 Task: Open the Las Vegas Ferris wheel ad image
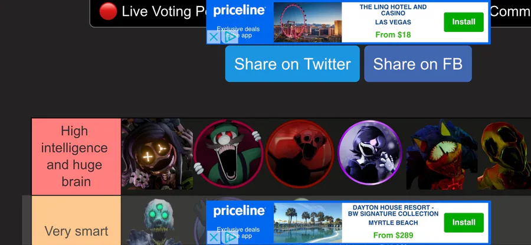[307, 22]
